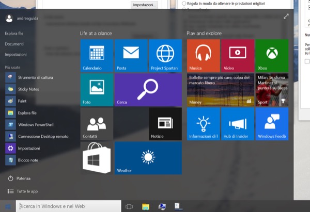This screenshot has height=212, width=310.
Task: Open the Store shopping bag tile
Action: pyautogui.click(x=97, y=158)
